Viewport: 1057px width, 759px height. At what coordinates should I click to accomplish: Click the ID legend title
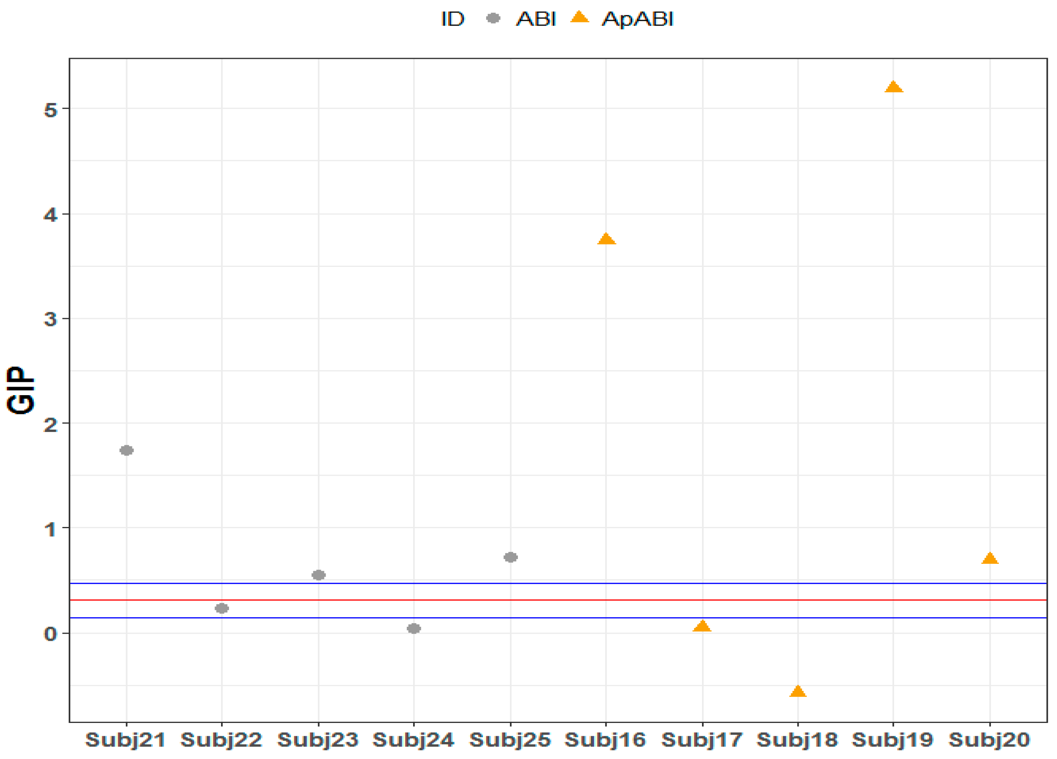coord(452,19)
